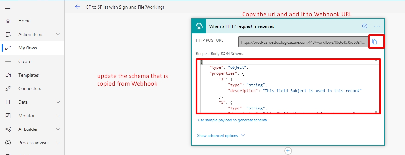Viewport: 405px width, 155px height.
Task: Click the Templates icon in sidebar
Action: point(8,75)
